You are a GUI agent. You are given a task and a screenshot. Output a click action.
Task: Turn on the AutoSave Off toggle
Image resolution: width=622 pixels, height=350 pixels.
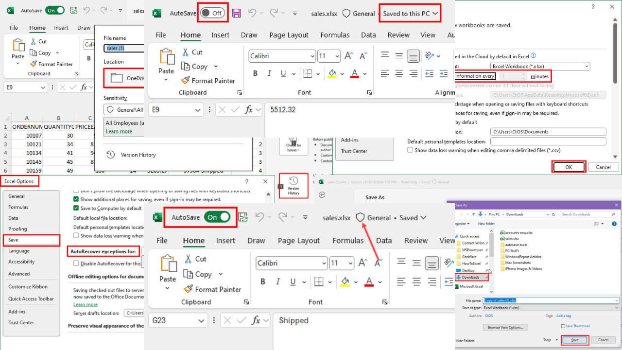click(213, 13)
